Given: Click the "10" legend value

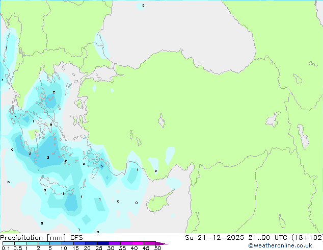Looking at the screenshot, I should [64, 248].
